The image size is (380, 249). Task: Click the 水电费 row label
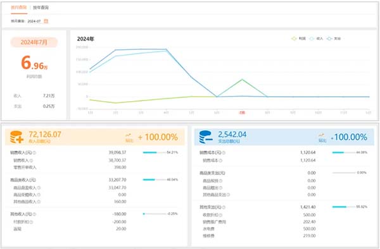point(208,229)
